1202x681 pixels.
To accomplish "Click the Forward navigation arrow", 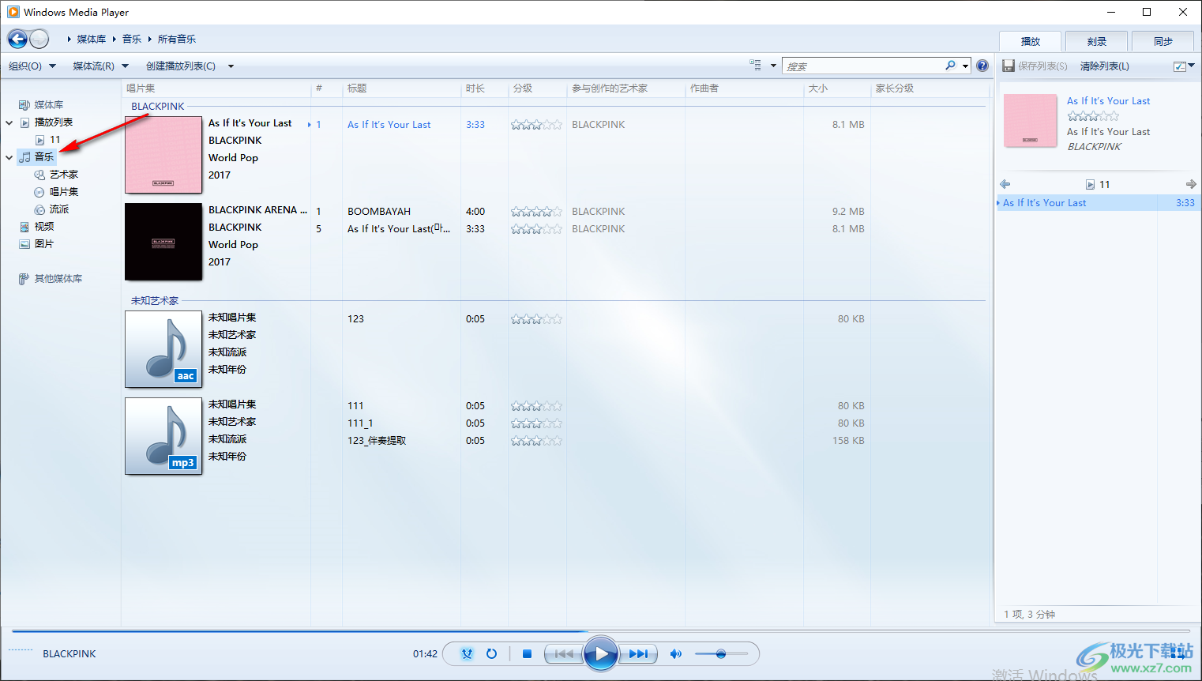I will (x=39, y=39).
